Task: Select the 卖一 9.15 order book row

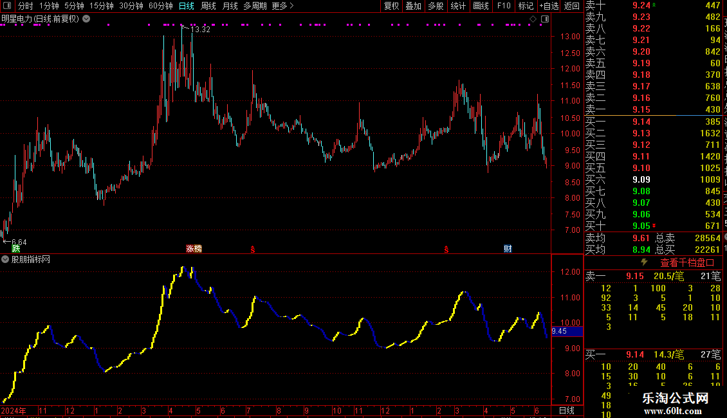Action: 653,110
